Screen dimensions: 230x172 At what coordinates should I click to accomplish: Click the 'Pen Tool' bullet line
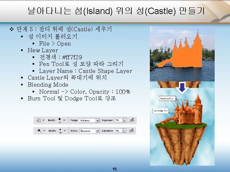[81, 64]
